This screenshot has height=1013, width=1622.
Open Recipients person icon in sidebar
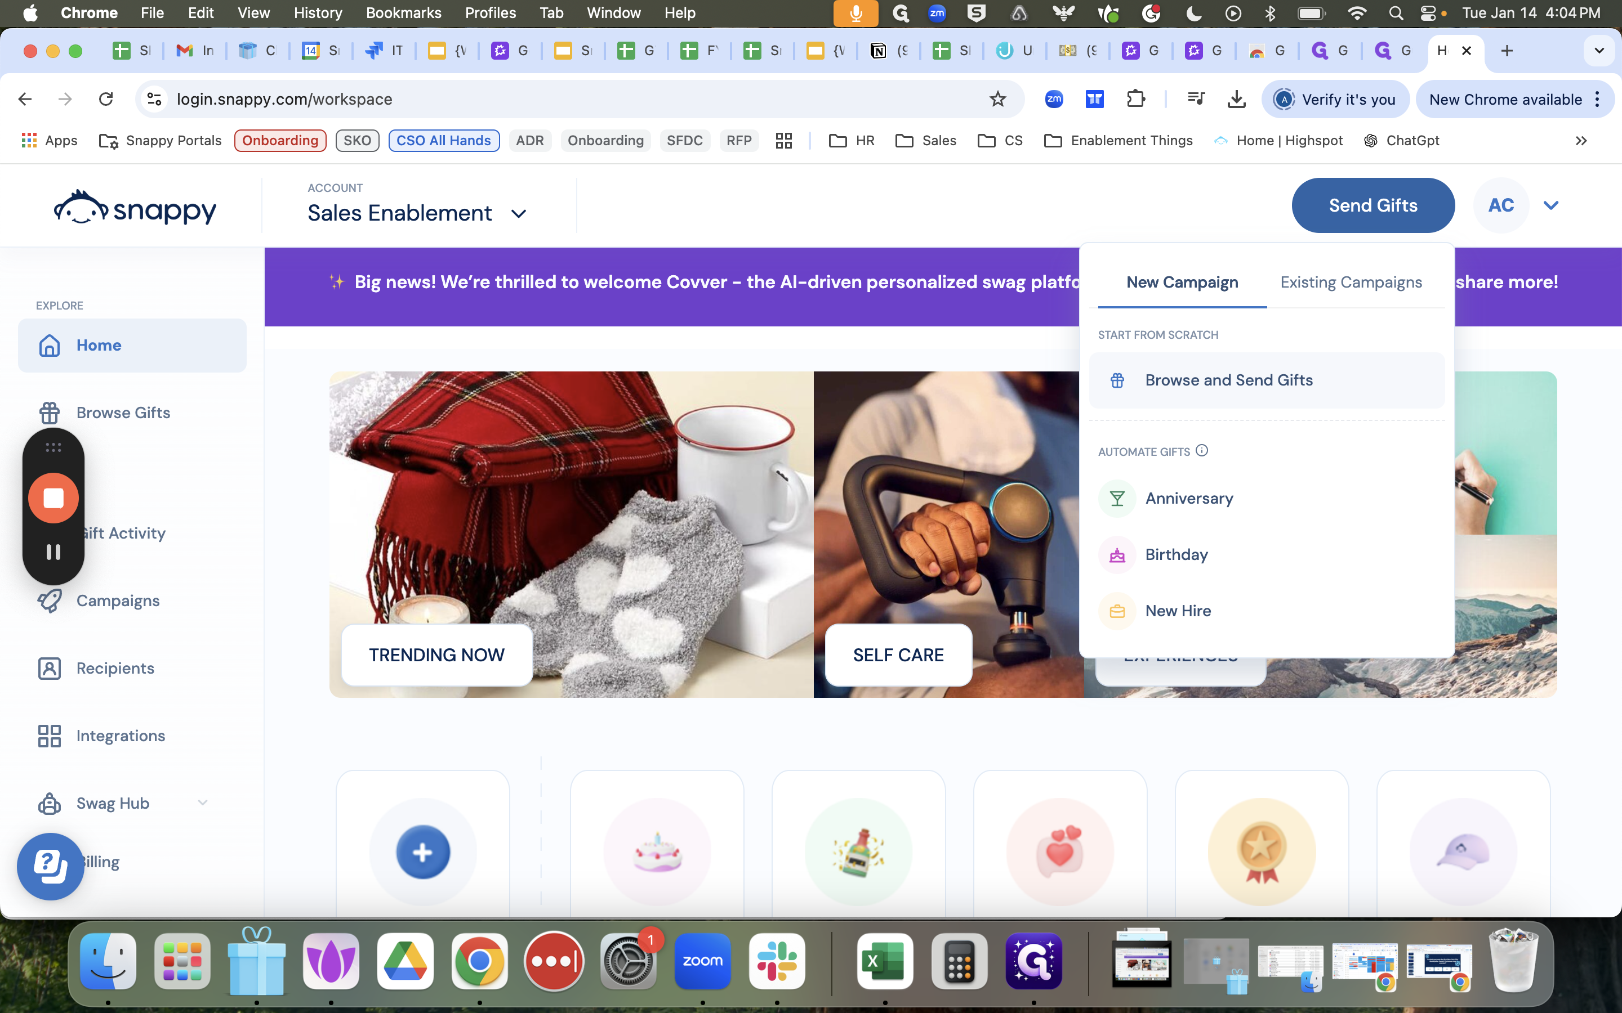click(50, 668)
